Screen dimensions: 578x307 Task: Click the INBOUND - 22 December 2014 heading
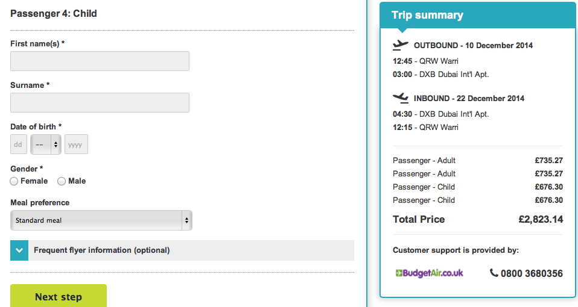point(469,99)
